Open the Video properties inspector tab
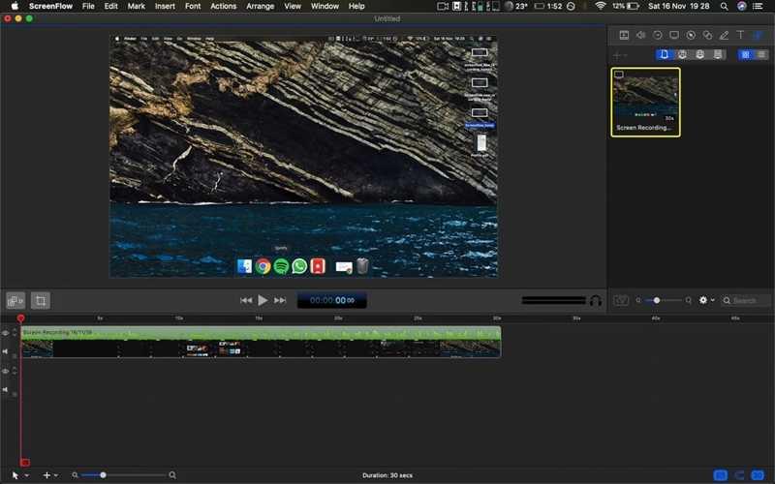Image resolution: width=775 pixels, height=484 pixels. point(624,35)
